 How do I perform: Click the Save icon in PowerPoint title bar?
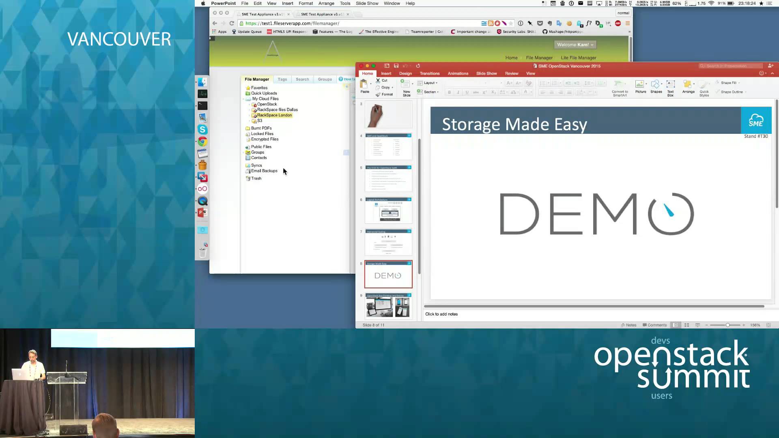[396, 66]
